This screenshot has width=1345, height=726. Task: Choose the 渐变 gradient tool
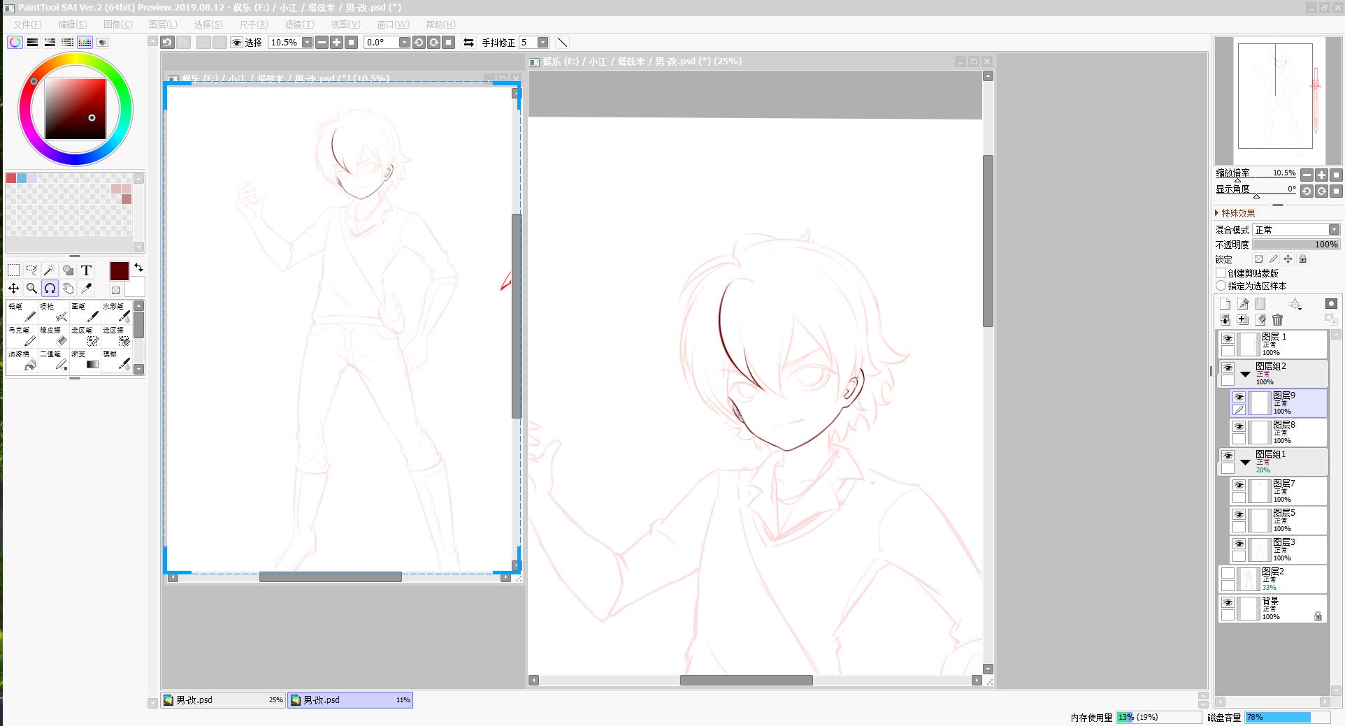tap(85, 360)
